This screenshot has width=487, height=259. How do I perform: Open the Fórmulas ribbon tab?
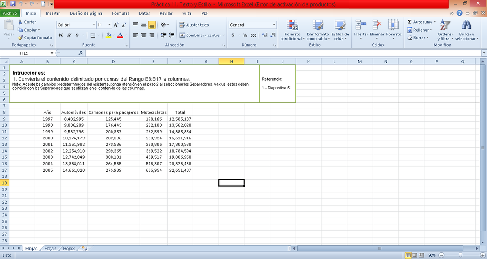pos(120,13)
